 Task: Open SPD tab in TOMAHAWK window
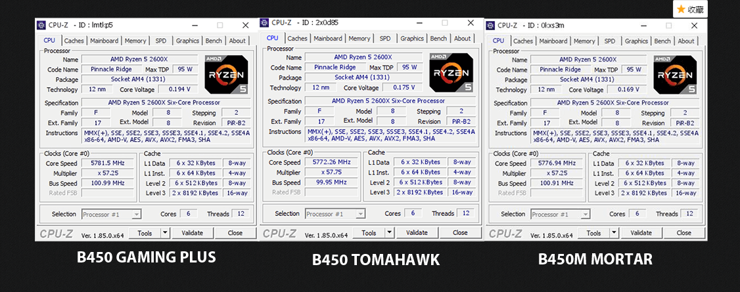click(x=385, y=39)
